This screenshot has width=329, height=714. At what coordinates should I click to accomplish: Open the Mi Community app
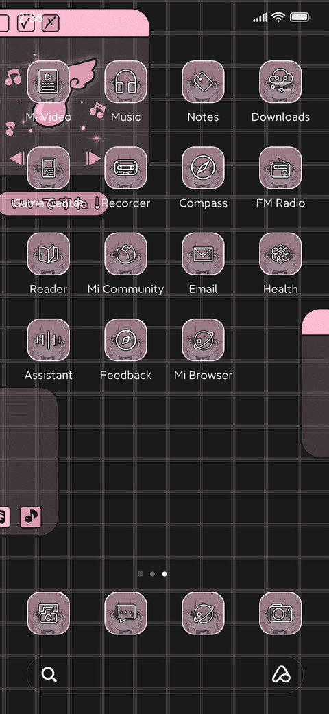(126, 254)
